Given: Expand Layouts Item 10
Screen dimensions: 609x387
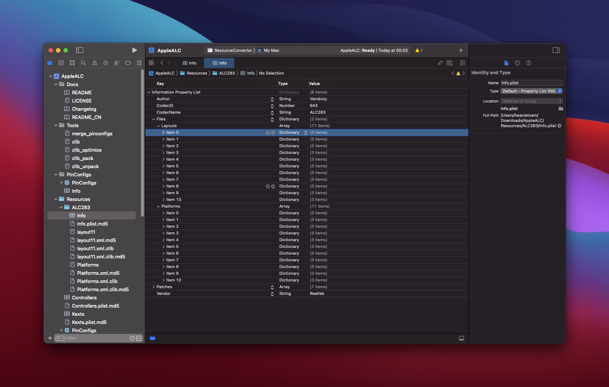Looking at the screenshot, I should tap(163, 200).
